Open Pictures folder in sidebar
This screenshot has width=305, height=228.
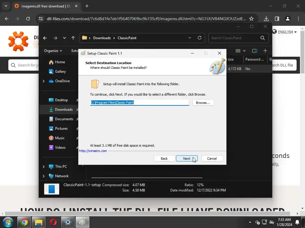(61, 129)
